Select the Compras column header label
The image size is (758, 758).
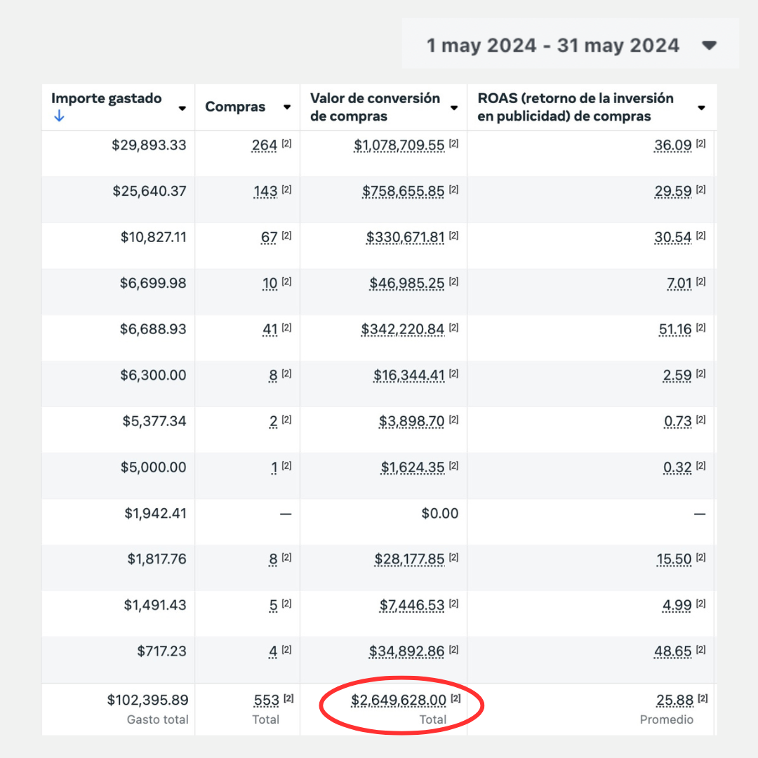tap(235, 107)
